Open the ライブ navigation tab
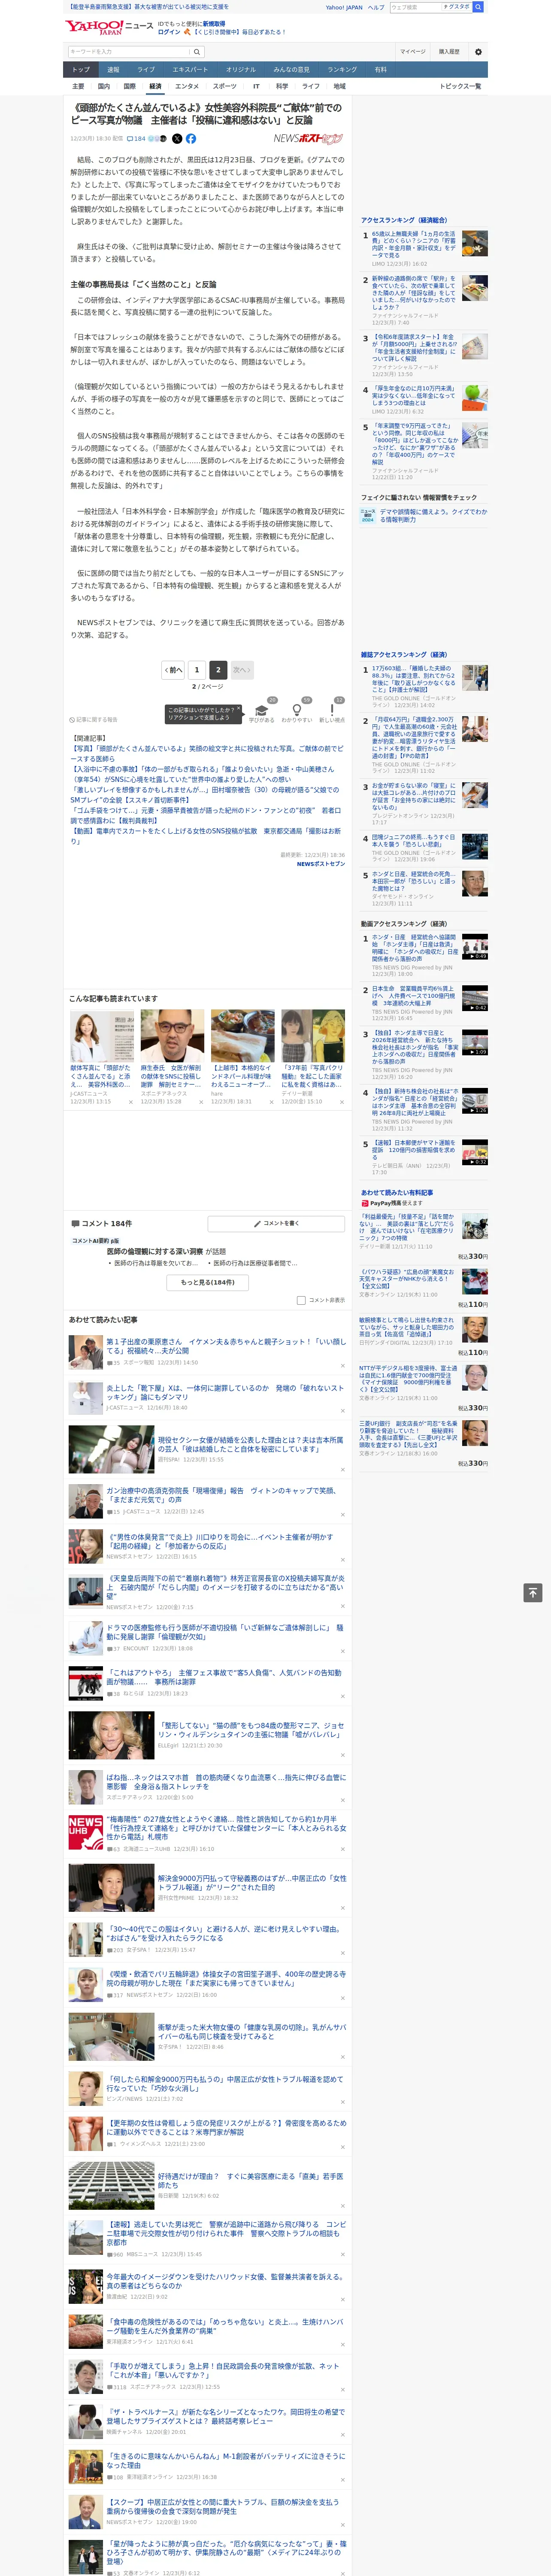551x2576 pixels. pyautogui.click(x=146, y=70)
